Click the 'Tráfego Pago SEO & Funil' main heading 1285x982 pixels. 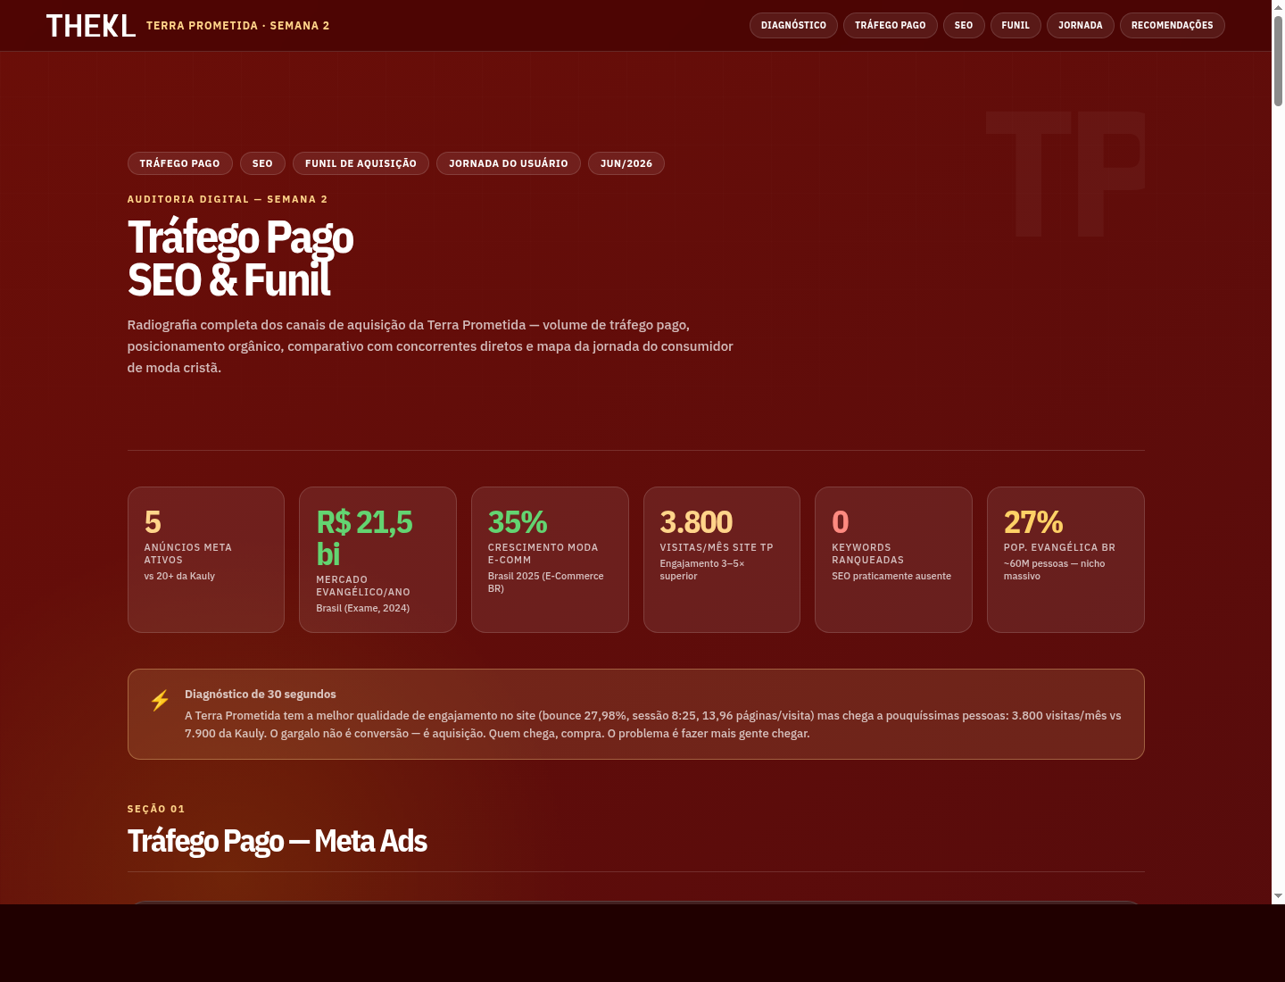point(241,259)
